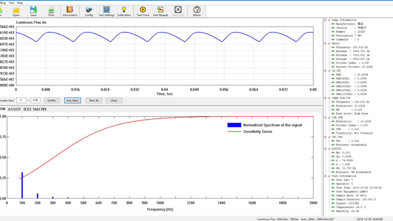Collapse the Basic tree section
393x221 pixels.
pos(326,44)
